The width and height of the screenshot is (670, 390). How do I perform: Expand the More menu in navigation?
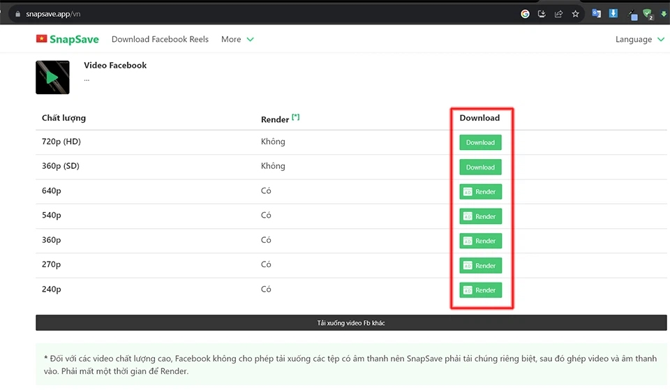click(237, 39)
